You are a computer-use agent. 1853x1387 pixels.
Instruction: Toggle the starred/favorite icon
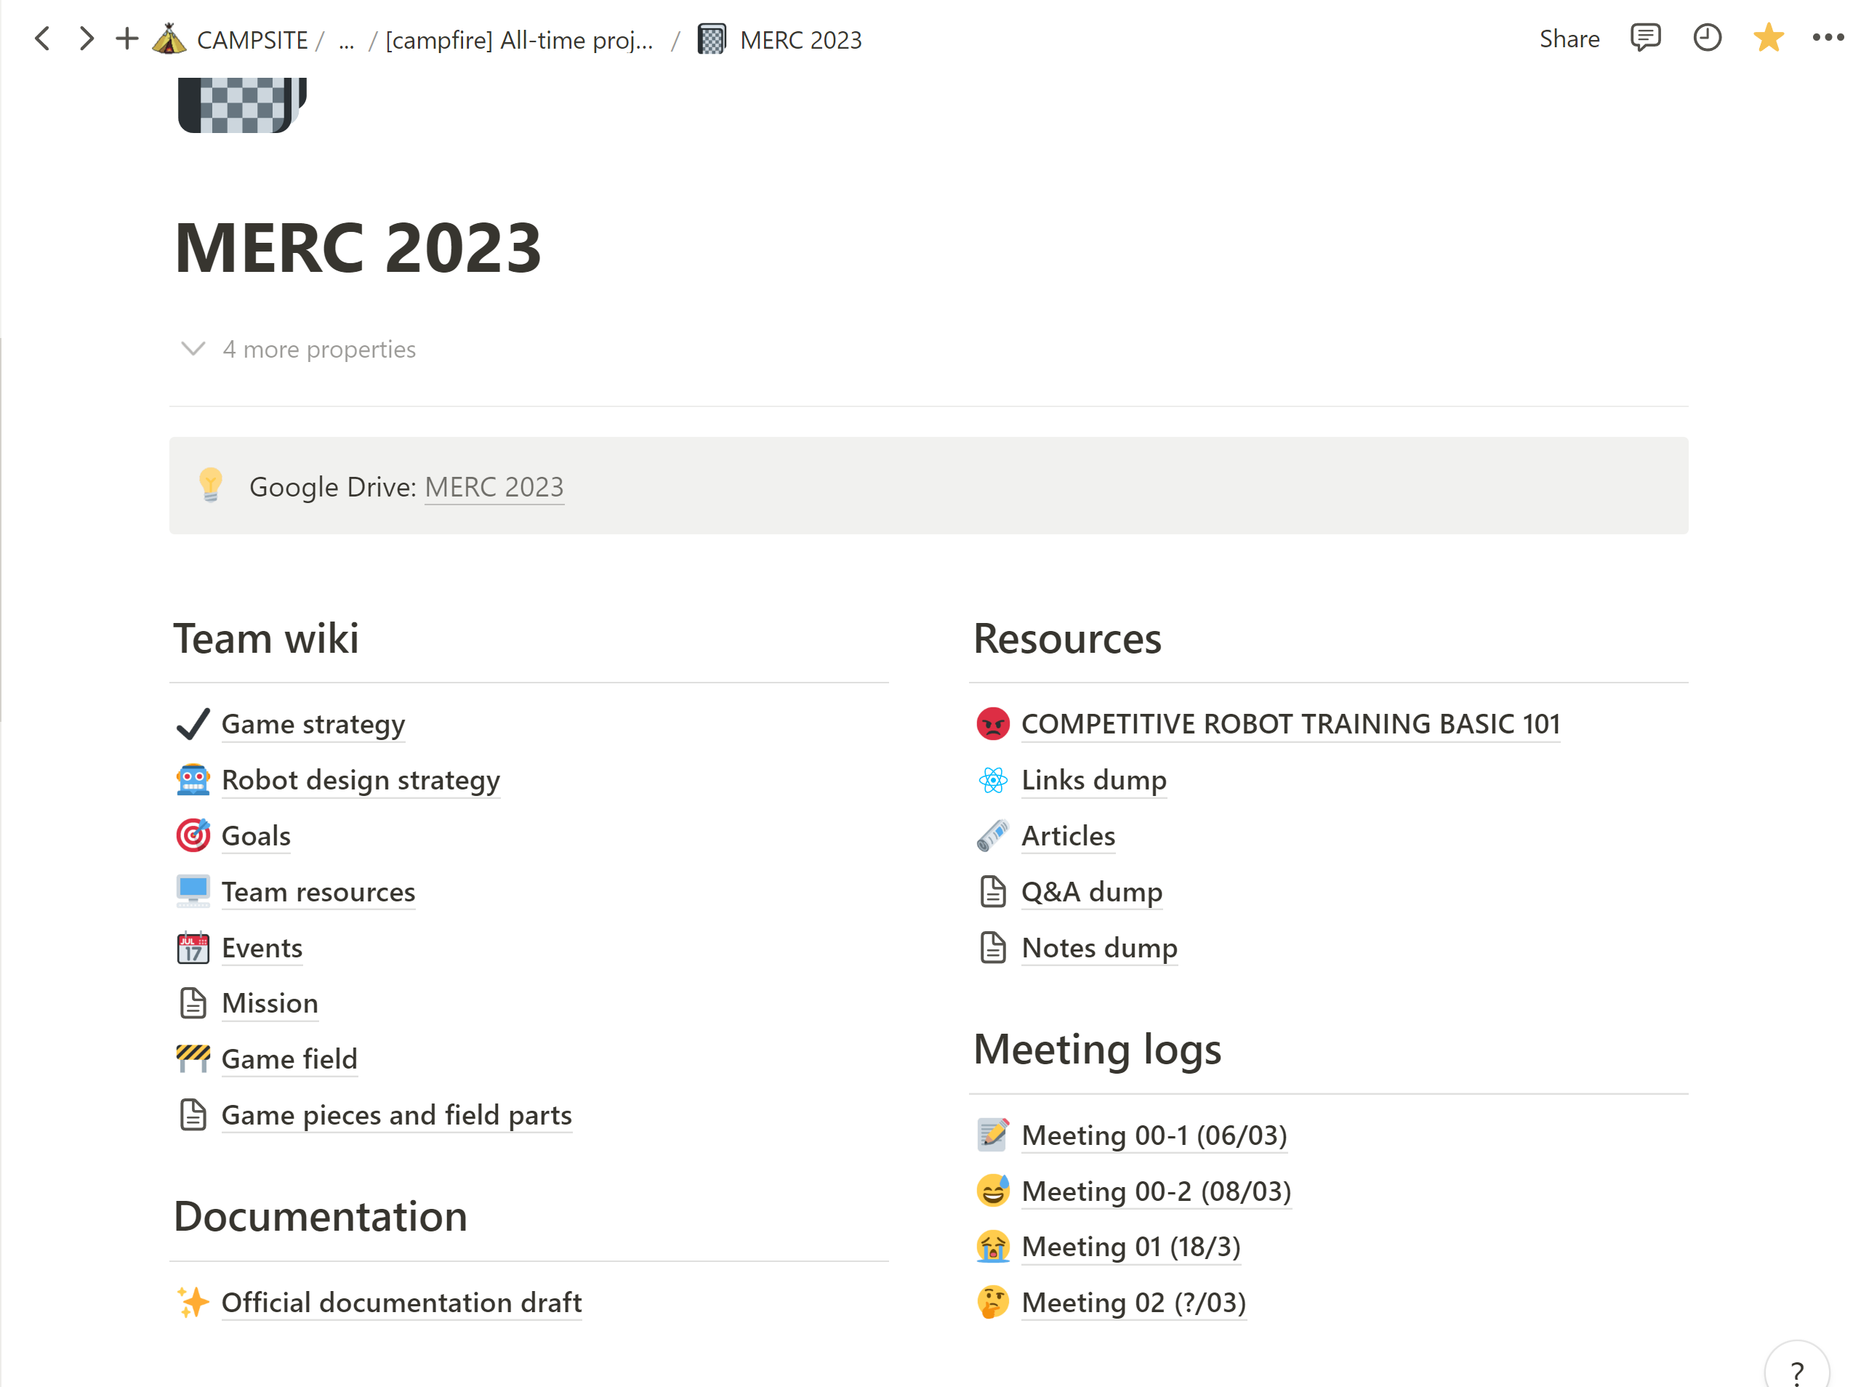pos(1769,39)
